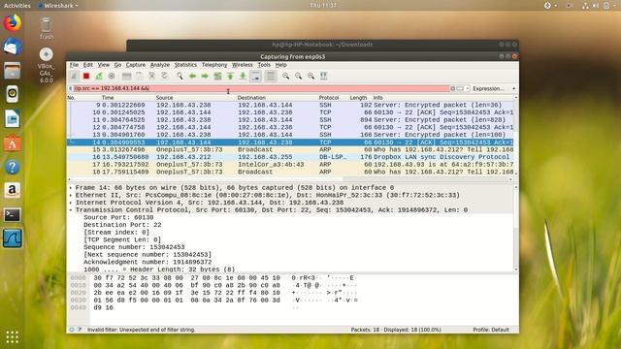Screen dimensions: 621x349
Task: Open the Capture menu
Action: tap(136, 65)
